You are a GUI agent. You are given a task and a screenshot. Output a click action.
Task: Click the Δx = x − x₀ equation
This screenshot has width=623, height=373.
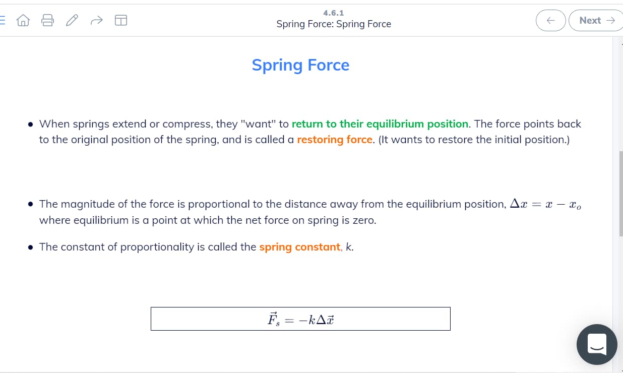click(545, 204)
